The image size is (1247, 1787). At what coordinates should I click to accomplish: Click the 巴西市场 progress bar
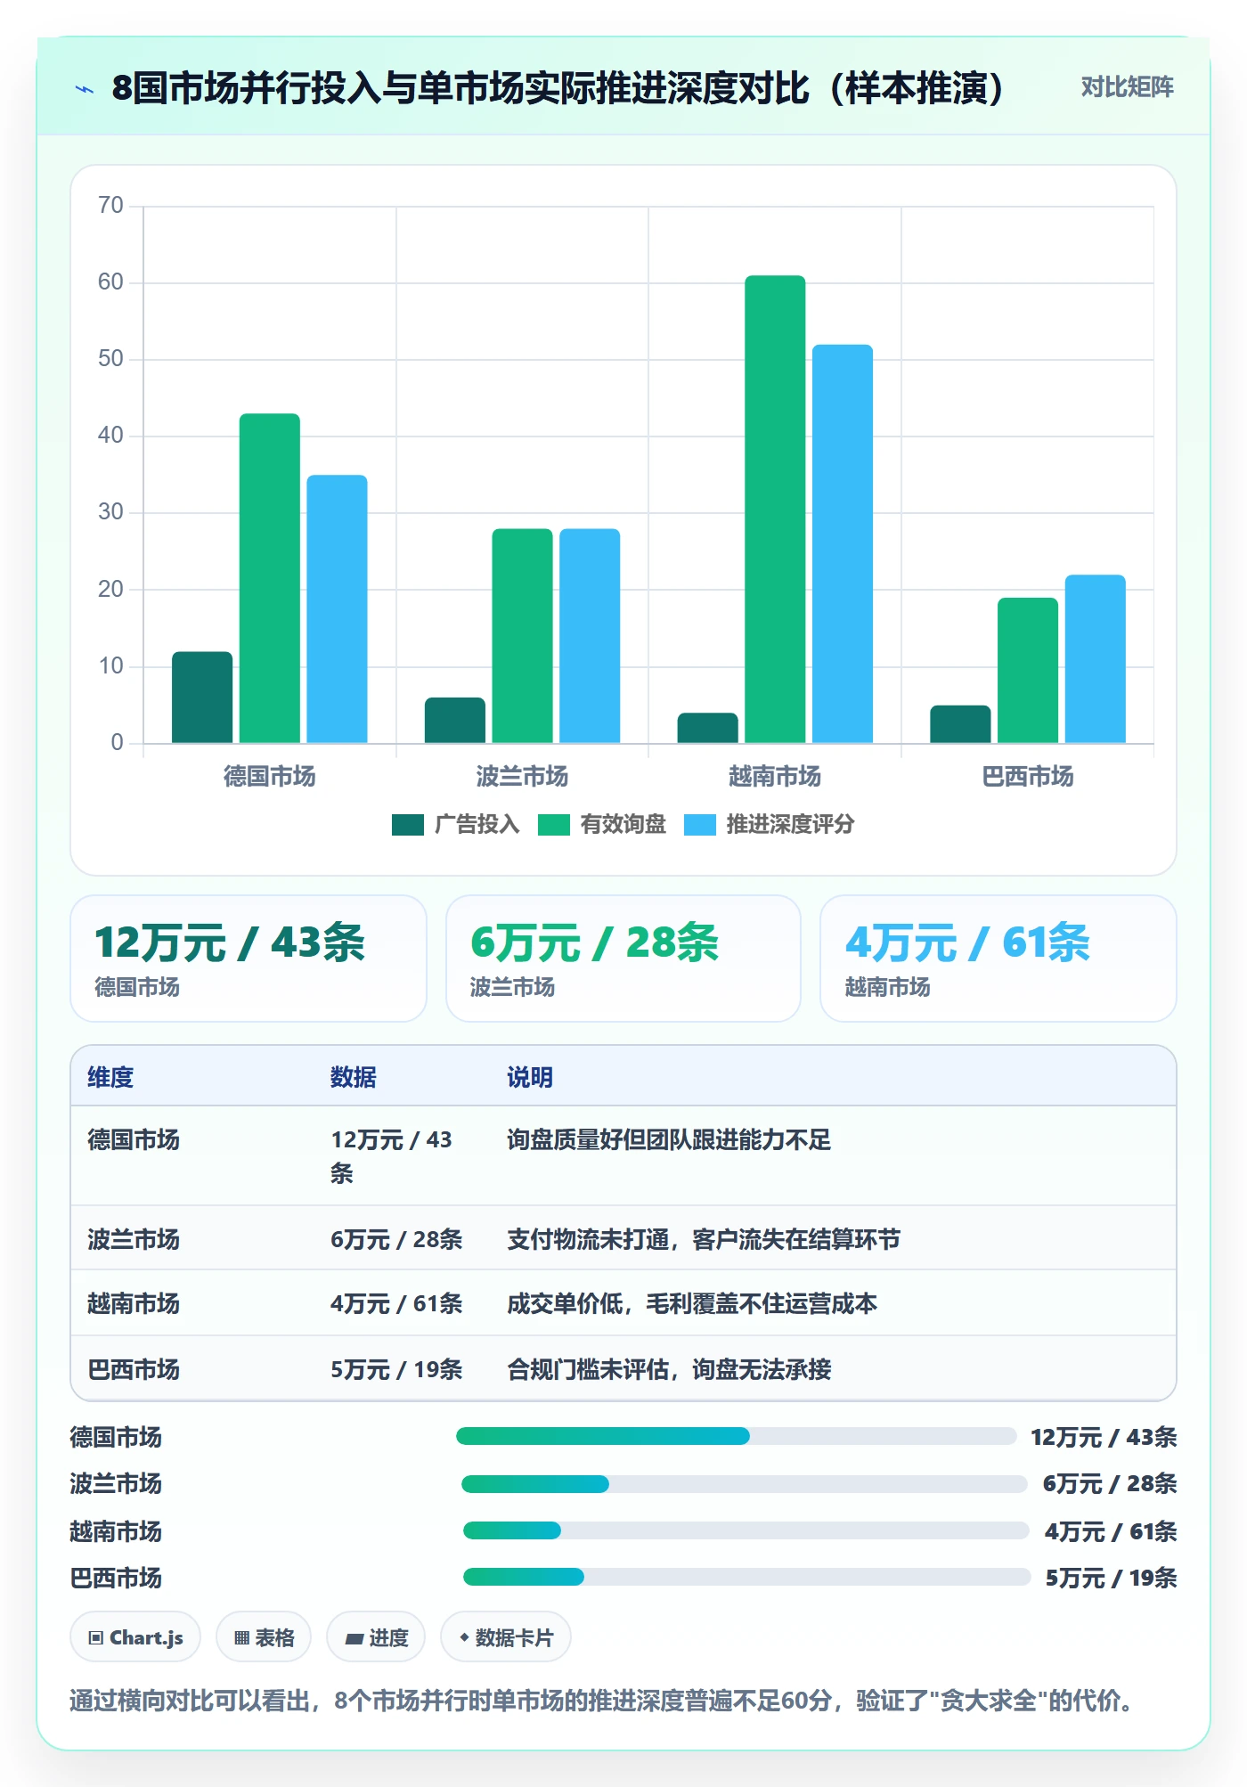(747, 1577)
